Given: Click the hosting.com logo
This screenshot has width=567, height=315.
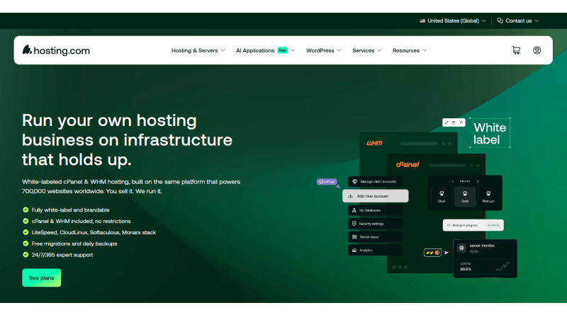Looking at the screenshot, I should (x=56, y=50).
